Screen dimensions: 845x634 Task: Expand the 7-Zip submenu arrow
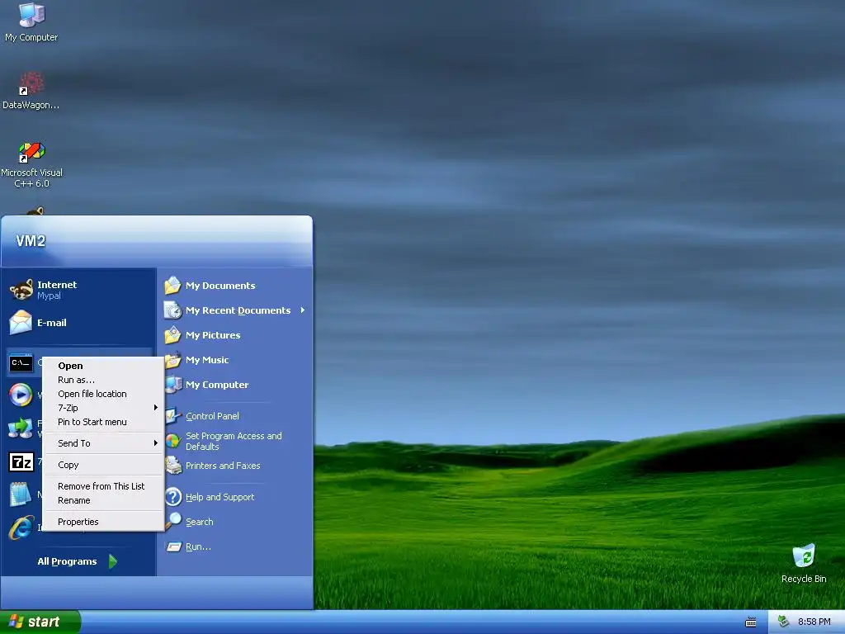pyautogui.click(x=155, y=408)
